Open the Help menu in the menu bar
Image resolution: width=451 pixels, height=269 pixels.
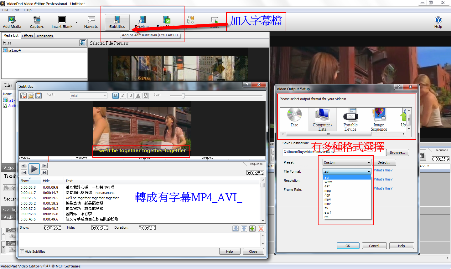click(x=28, y=10)
